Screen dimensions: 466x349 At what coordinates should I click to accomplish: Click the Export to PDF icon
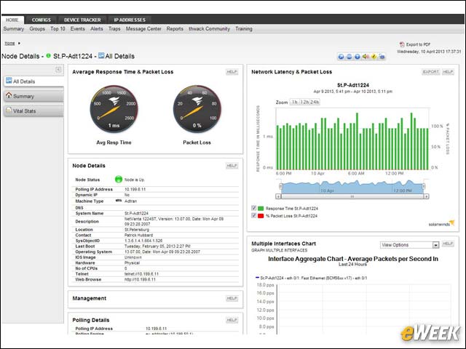[402, 44]
